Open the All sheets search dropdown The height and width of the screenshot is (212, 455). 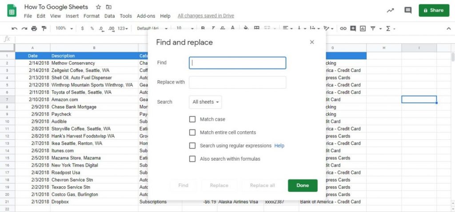coord(205,102)
